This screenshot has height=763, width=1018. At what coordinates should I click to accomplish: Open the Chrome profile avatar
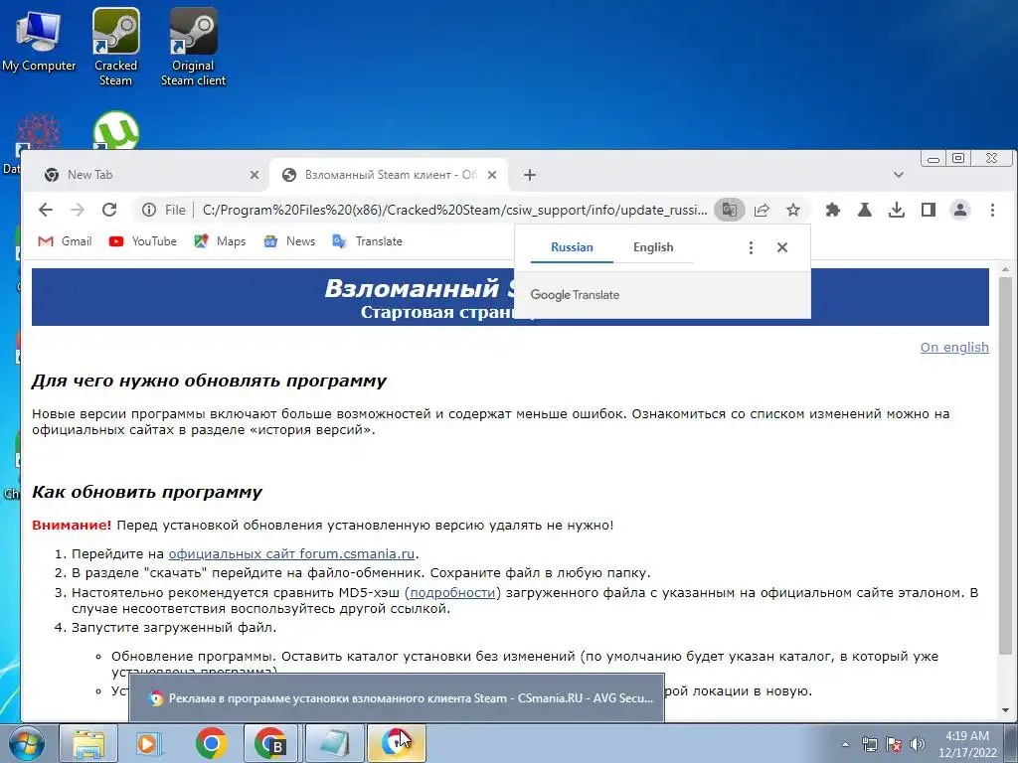(959, 210)
